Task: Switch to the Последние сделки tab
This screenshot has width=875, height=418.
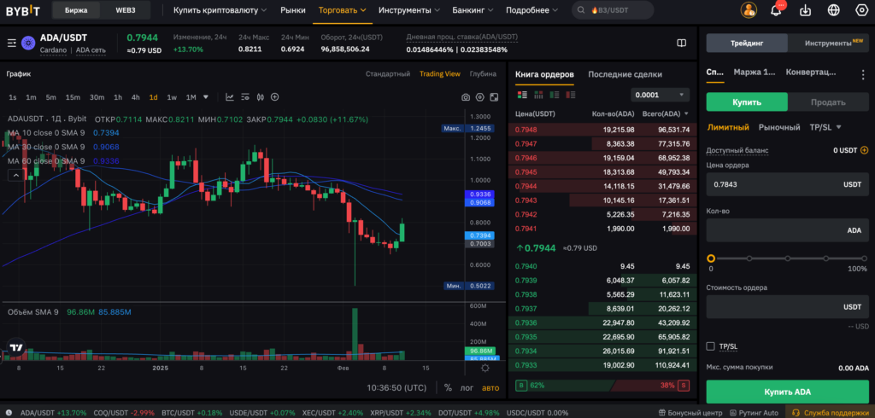Action: click(625, 74)
